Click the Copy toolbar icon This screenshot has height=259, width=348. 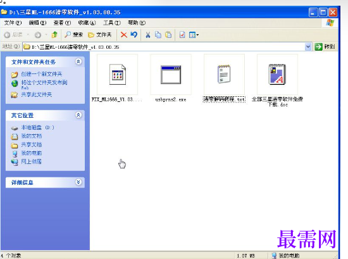[158, 35]
